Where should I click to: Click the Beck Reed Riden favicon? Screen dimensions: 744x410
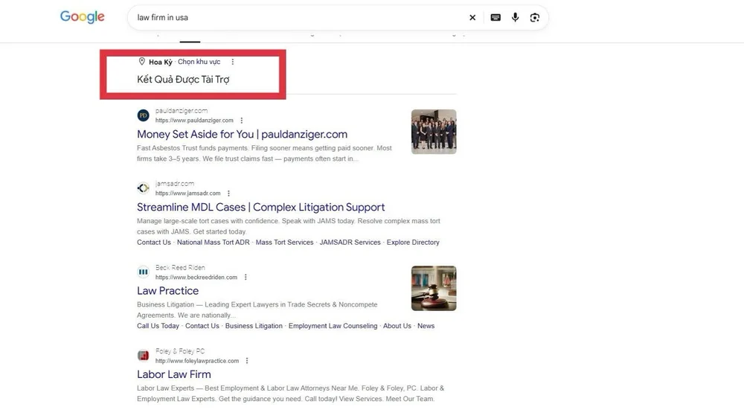coord(143,272)
